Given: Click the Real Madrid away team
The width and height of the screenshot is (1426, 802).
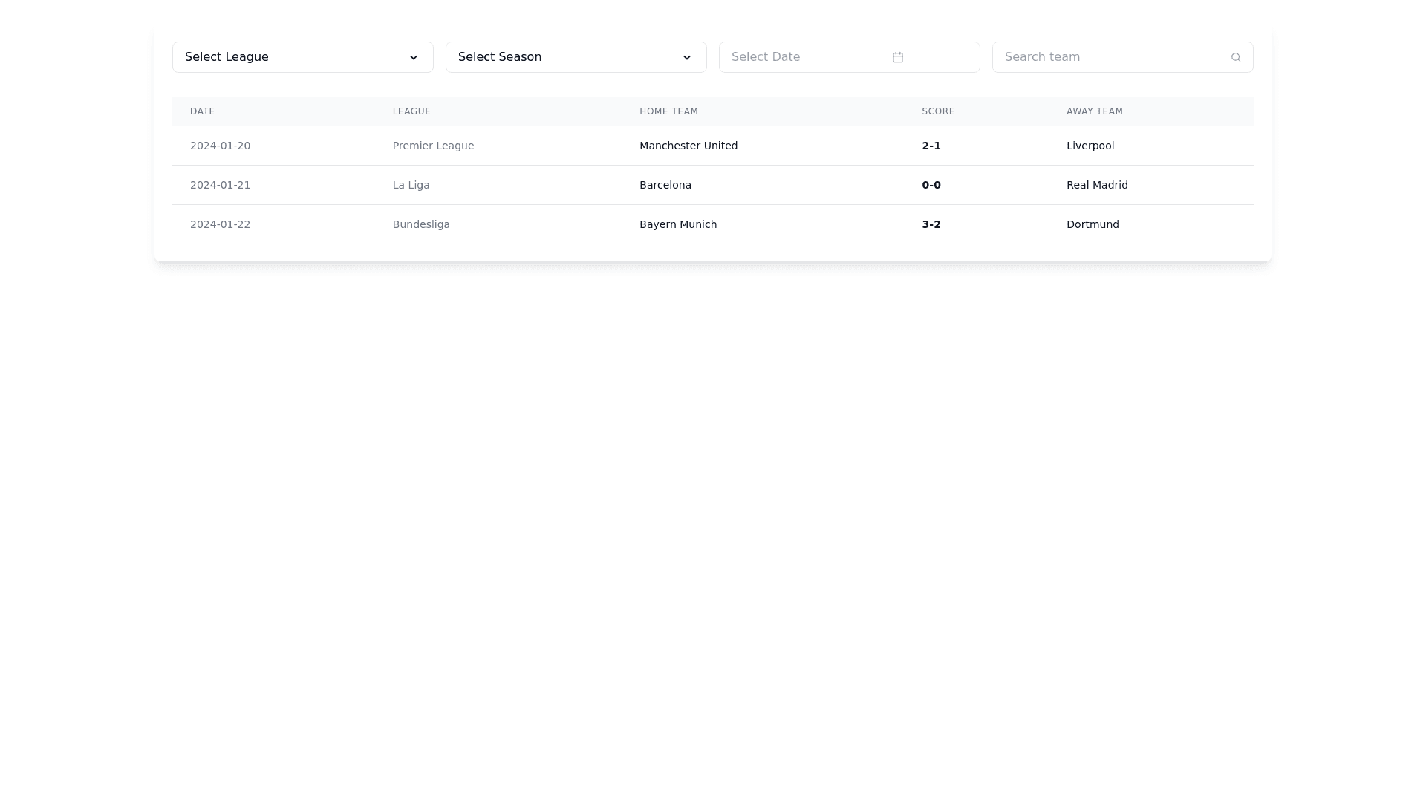Looking at the screenshot, I should (x=1096, y=185).
